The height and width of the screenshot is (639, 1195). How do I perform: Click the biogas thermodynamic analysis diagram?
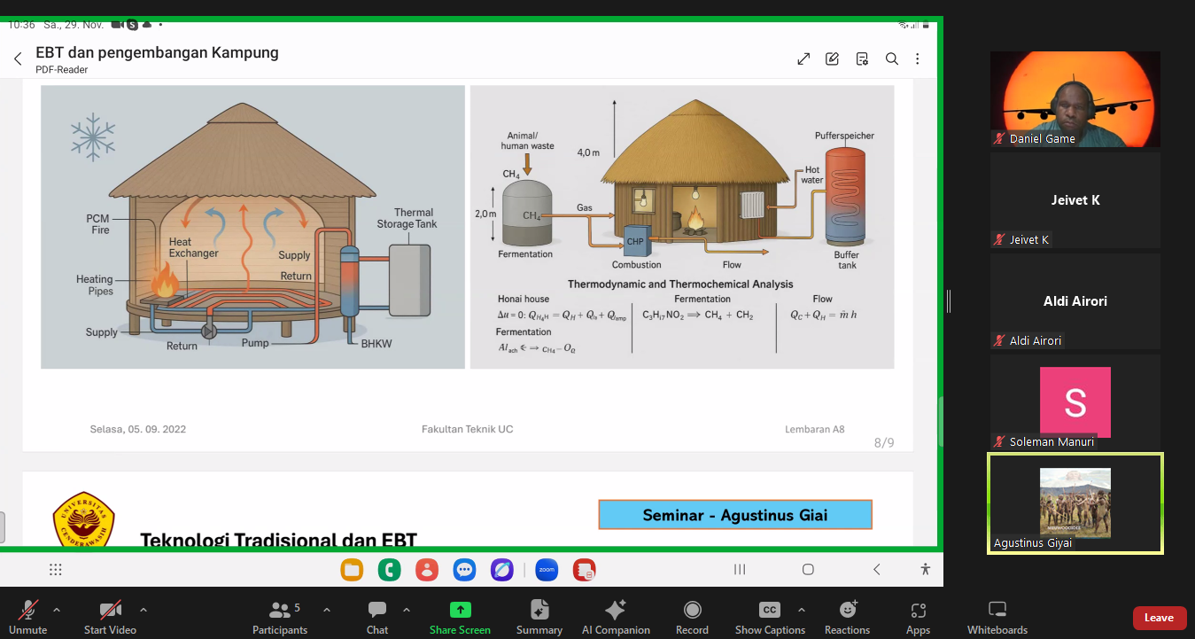[x=682, y=227]
